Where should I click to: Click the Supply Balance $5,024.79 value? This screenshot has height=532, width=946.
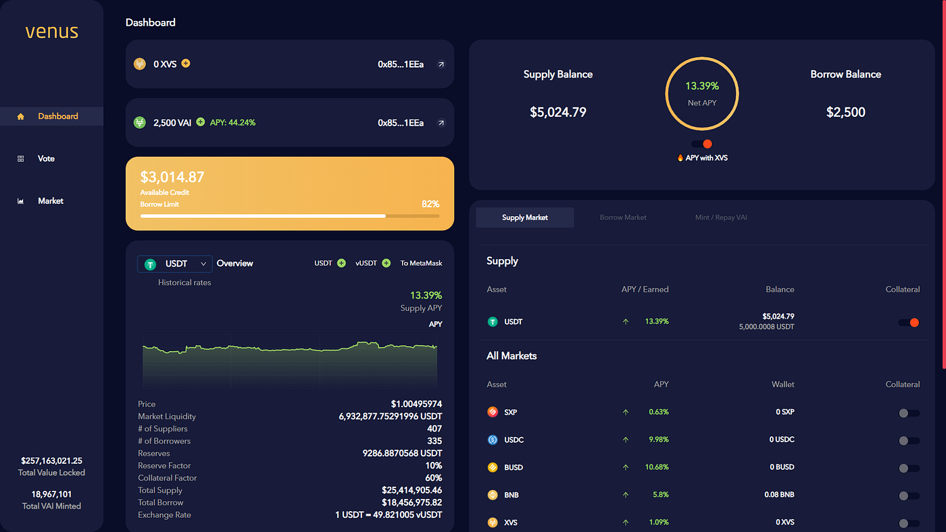pos(558,112)
